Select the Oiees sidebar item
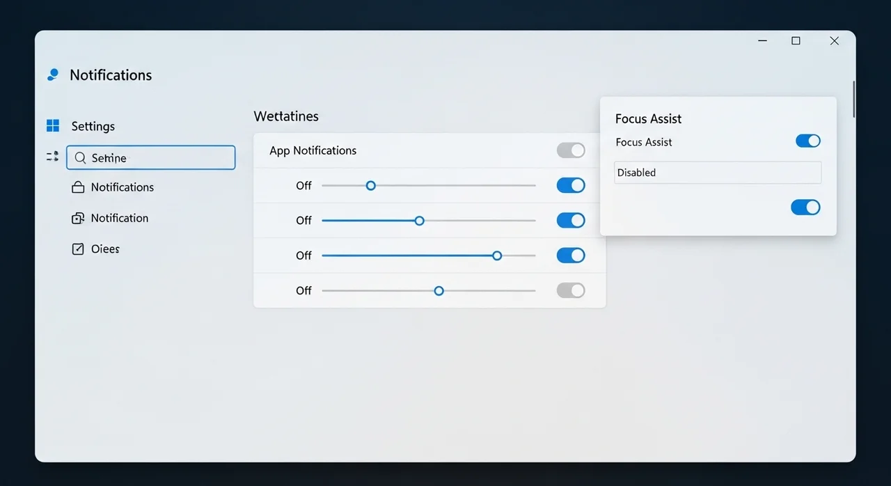 [105, 249]
